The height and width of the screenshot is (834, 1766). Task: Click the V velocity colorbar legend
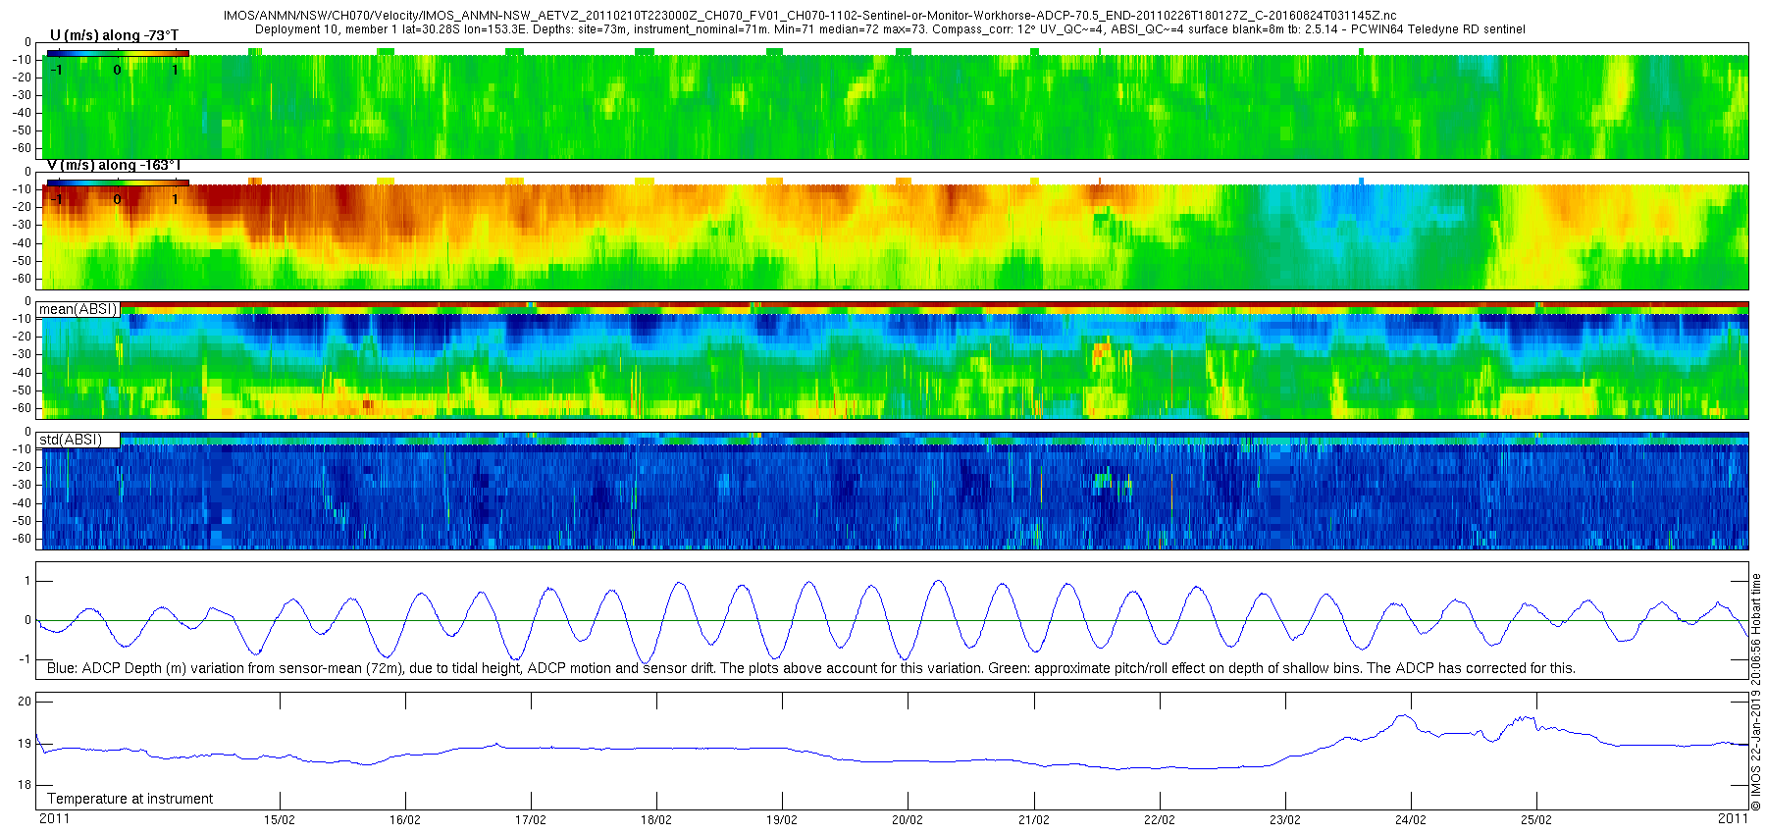click(x=117, y=192)
